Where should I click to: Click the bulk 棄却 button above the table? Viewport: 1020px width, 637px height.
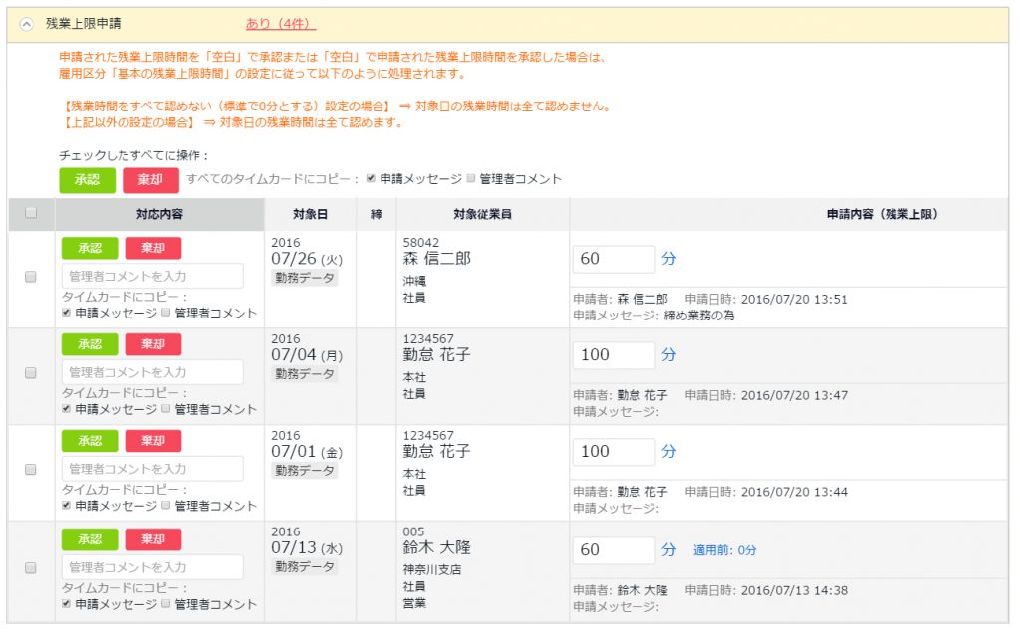coord(150,180)
